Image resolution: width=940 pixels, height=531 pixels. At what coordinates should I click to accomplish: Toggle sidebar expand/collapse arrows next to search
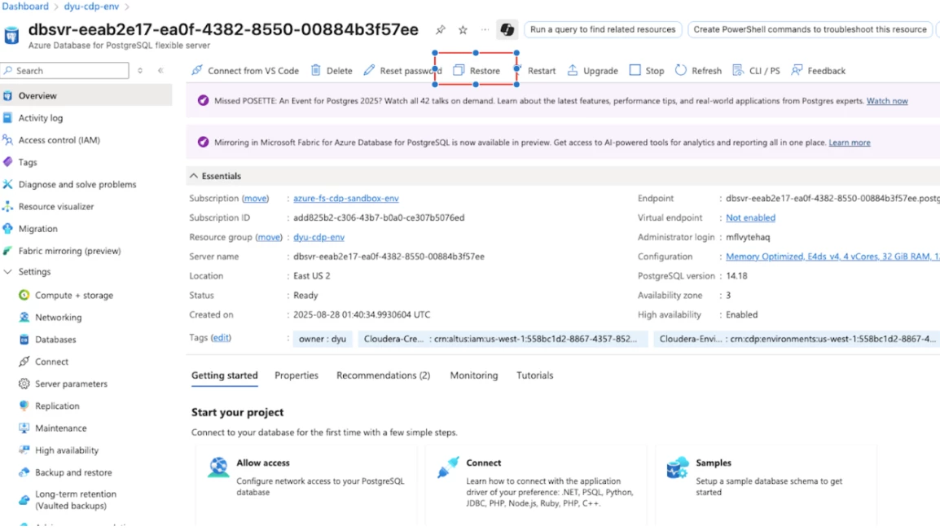point(140,71)
